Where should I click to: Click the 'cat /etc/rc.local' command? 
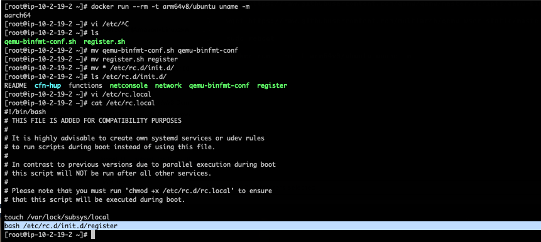123,103
